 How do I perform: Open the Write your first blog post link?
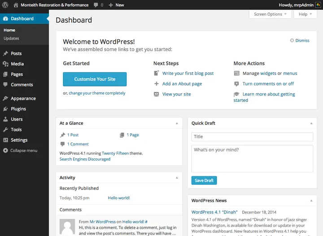(x=188, y=73)
